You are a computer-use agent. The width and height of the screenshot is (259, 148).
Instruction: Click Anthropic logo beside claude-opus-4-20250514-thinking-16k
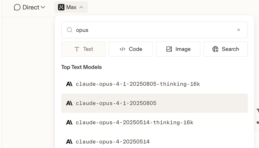pyautogui.click(x=69, y=122)
